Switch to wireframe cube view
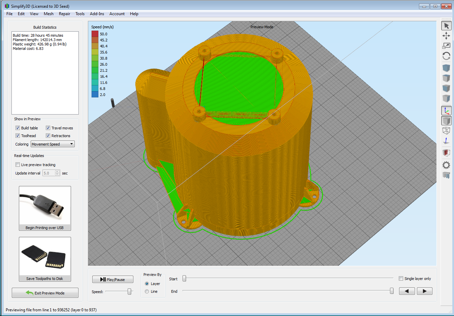 tap(446, 131)
